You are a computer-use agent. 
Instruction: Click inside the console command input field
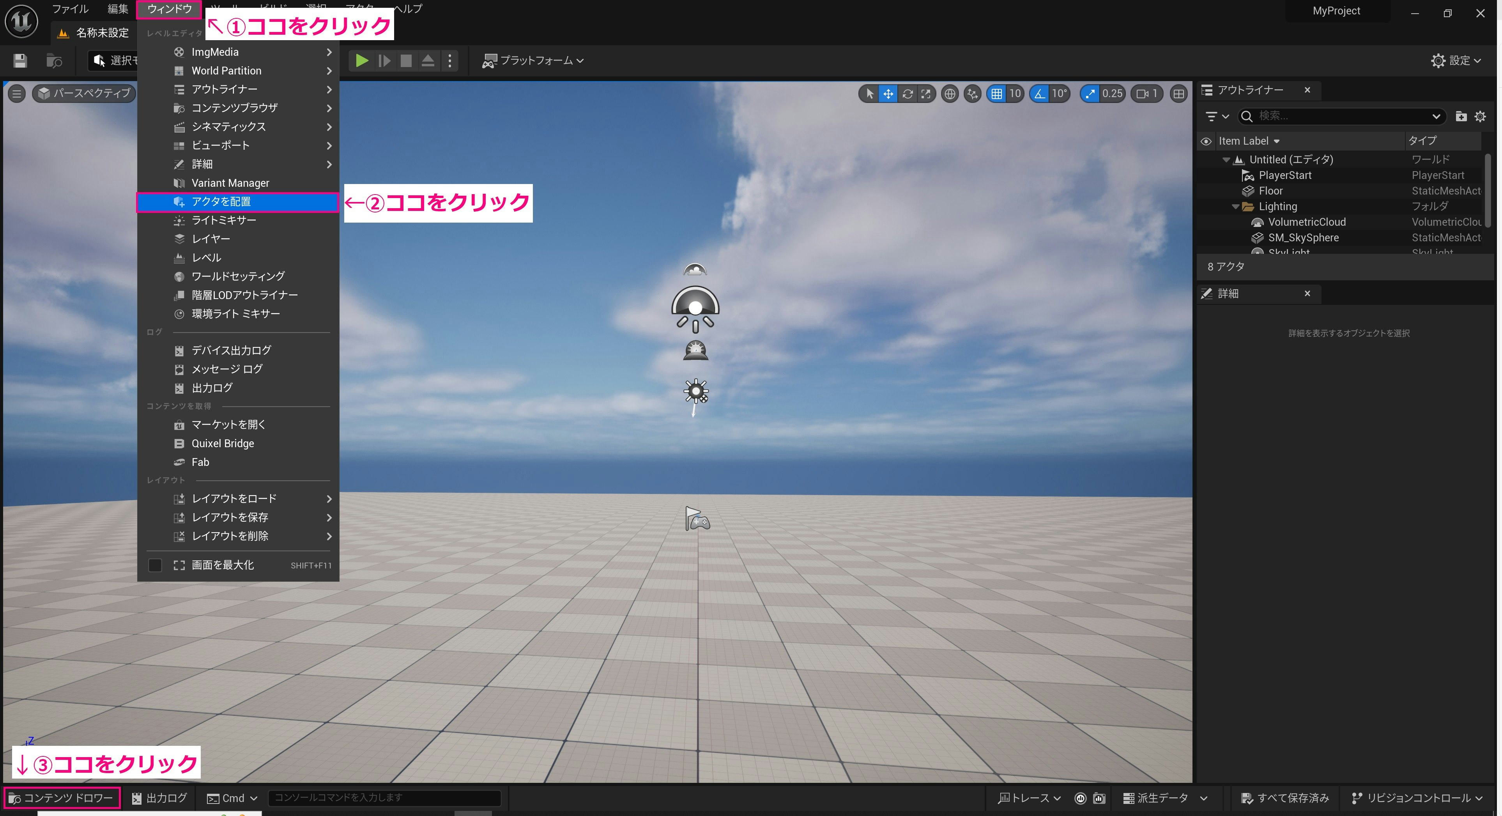(385, 797)
